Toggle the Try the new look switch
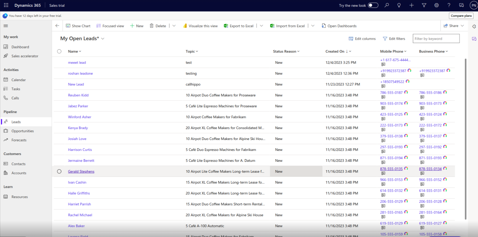 tap(373, 5)
